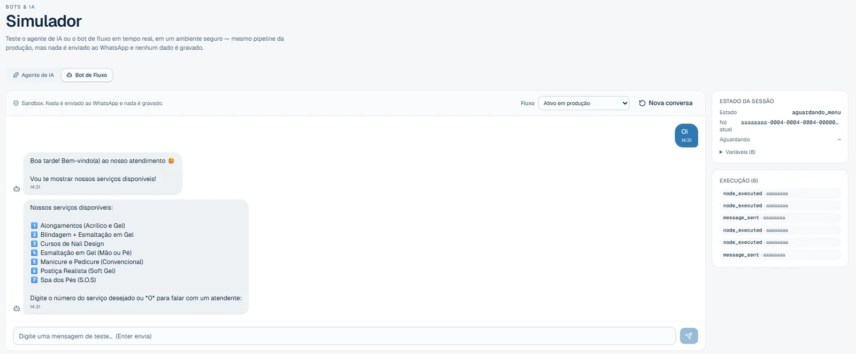Select the Bot de Fluxo tab
Screen dimensions: 856x354
(87, 75)
